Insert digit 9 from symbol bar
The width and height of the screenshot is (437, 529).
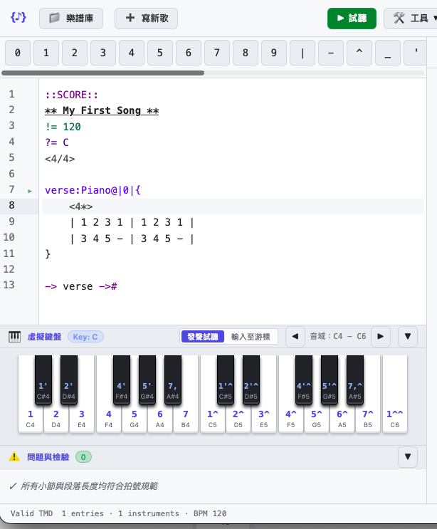(x=274, y=53)
